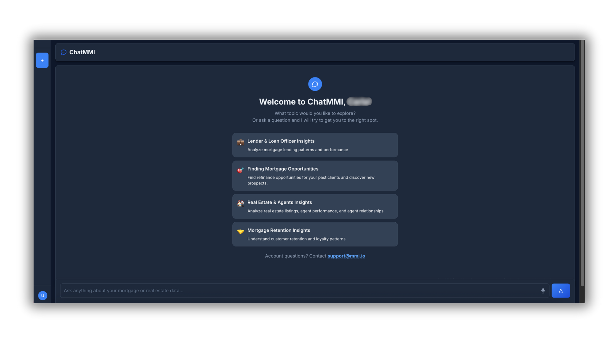Click the Welcome to ChatMMI heading
The width and height of the screenshot is (610, 343).
tap(302, 102)
